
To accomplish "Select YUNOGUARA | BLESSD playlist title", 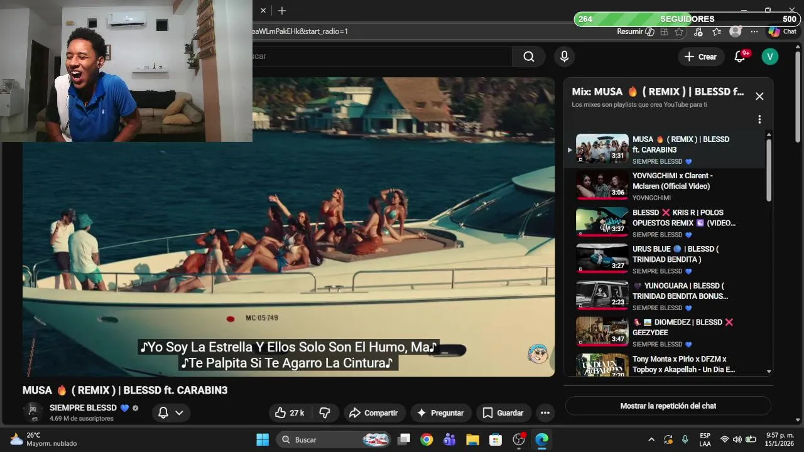I will (x=680, y=291).
